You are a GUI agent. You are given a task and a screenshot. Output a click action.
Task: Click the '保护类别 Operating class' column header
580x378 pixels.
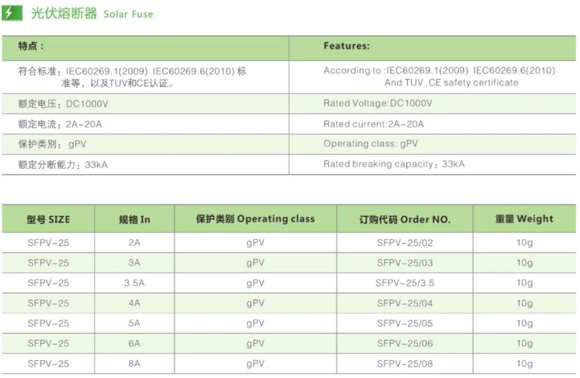(255, 219)
